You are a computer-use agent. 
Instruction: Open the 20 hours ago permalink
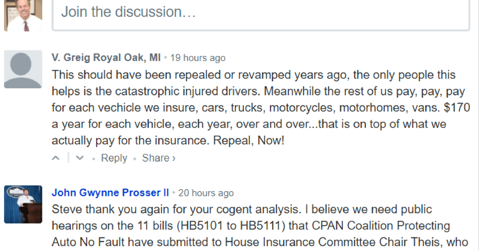tap(206, 193)
